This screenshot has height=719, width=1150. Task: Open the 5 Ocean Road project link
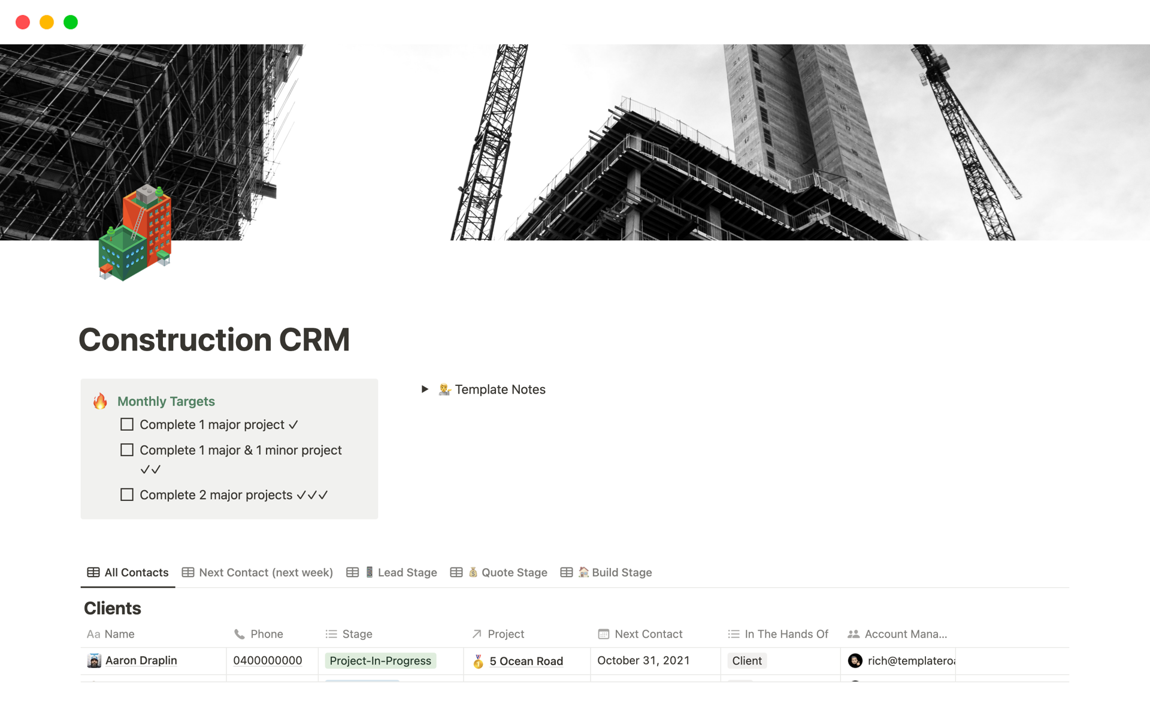click(526, 661)
